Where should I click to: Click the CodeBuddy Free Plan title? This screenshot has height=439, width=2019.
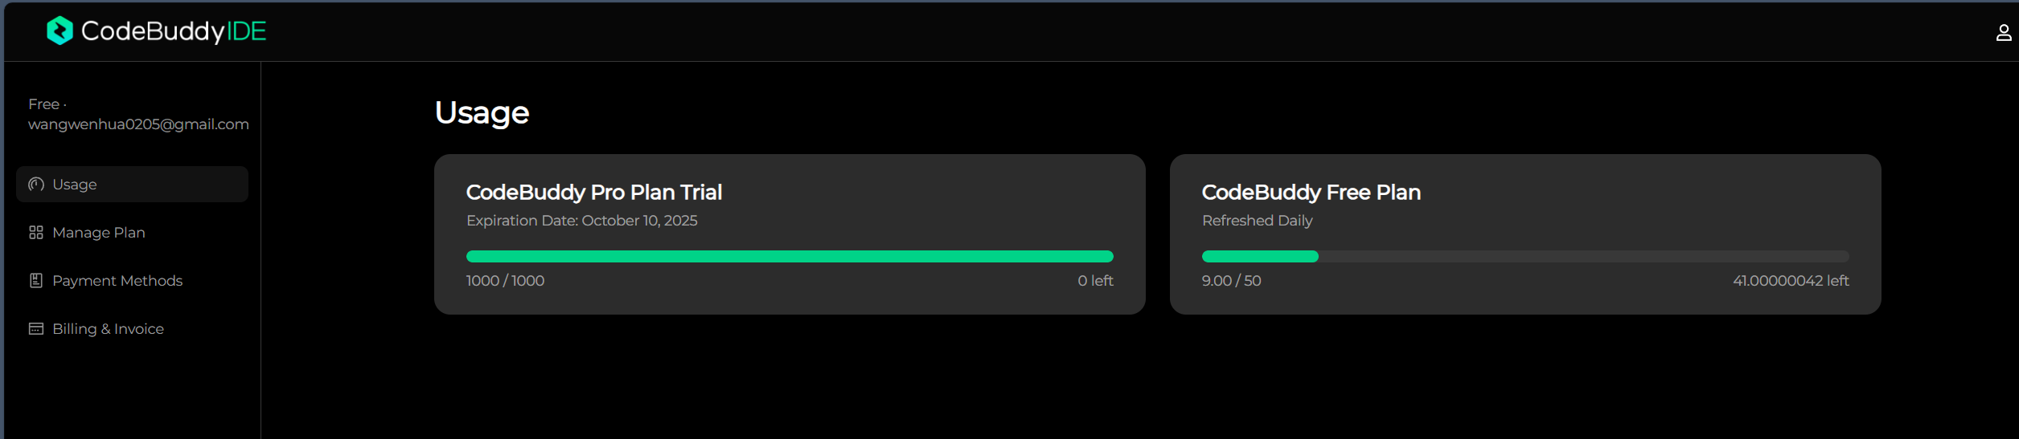[x=1311, y=193]
